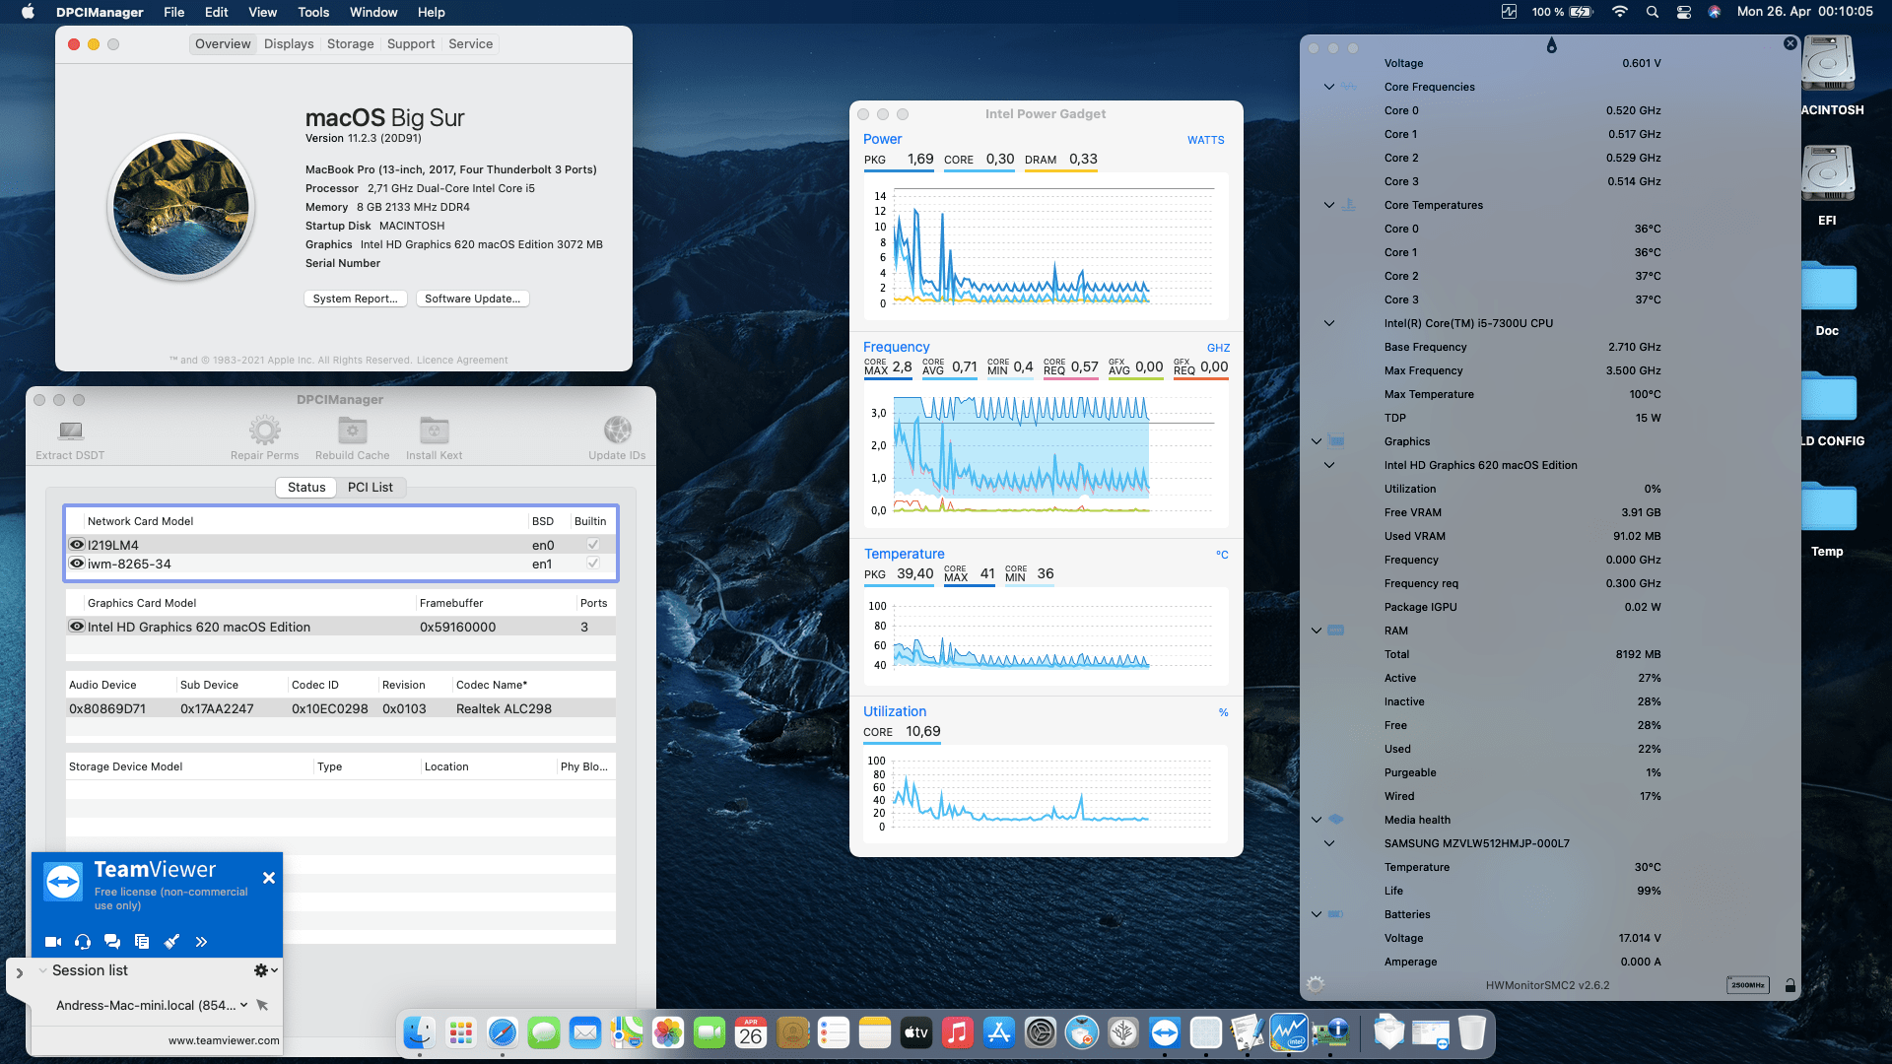The image size is (1892, 1064).
Task: Close the TeamViewer panel with X
Action: point(268,878)
